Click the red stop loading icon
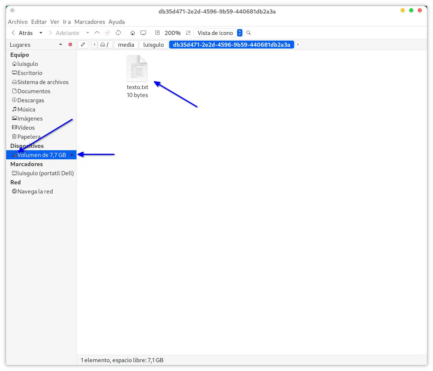Image resolution: width=433 pixels, height=371 pixels. 108,33
